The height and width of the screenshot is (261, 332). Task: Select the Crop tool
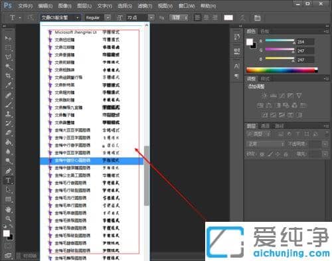[x=9, y=76]
